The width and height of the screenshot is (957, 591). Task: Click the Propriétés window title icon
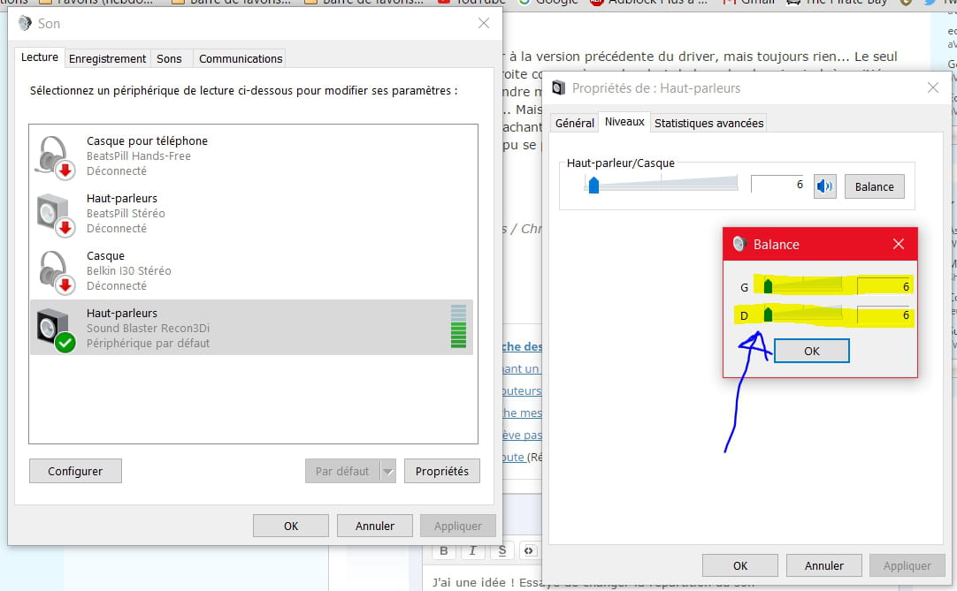[558, 87]
